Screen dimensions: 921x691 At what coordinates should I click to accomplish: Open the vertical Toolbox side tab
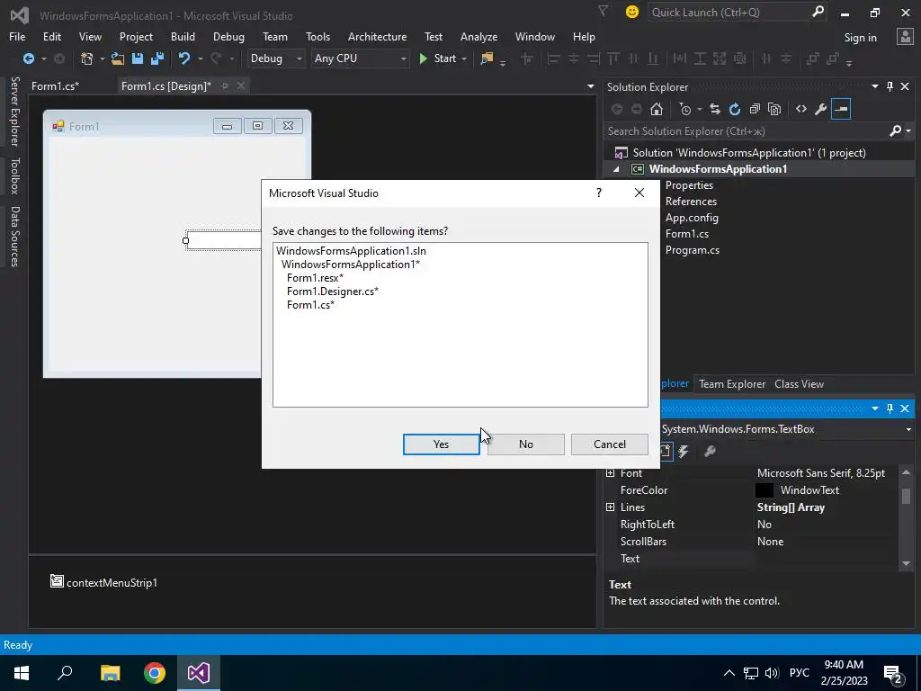(x=14, y=175)
